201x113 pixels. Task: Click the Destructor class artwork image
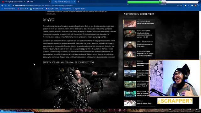coord(80,88)
